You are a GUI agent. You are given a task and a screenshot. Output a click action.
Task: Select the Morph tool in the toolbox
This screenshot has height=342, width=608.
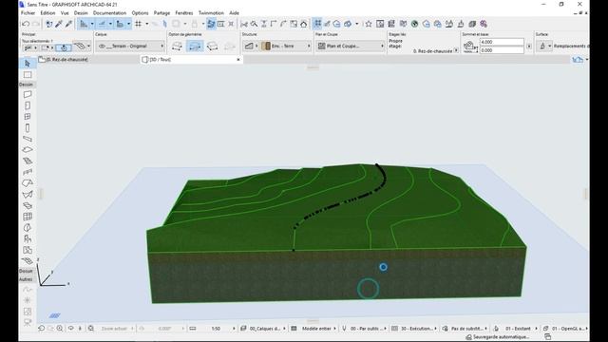tap(28, 228)
